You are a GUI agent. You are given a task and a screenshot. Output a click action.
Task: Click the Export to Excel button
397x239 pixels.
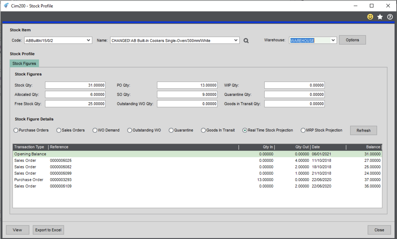pyautogui.click(x=48, y=230)
